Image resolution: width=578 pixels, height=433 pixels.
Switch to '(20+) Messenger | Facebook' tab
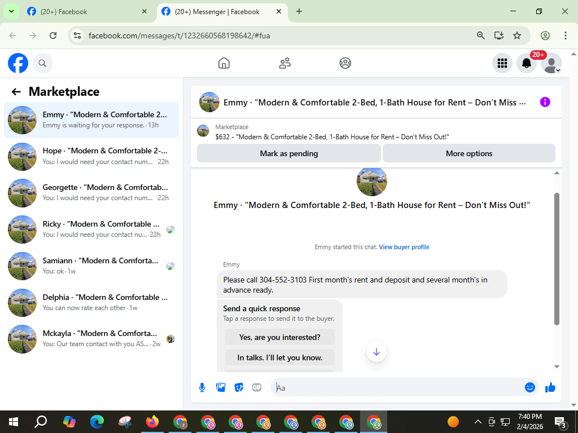click(222, 11)
